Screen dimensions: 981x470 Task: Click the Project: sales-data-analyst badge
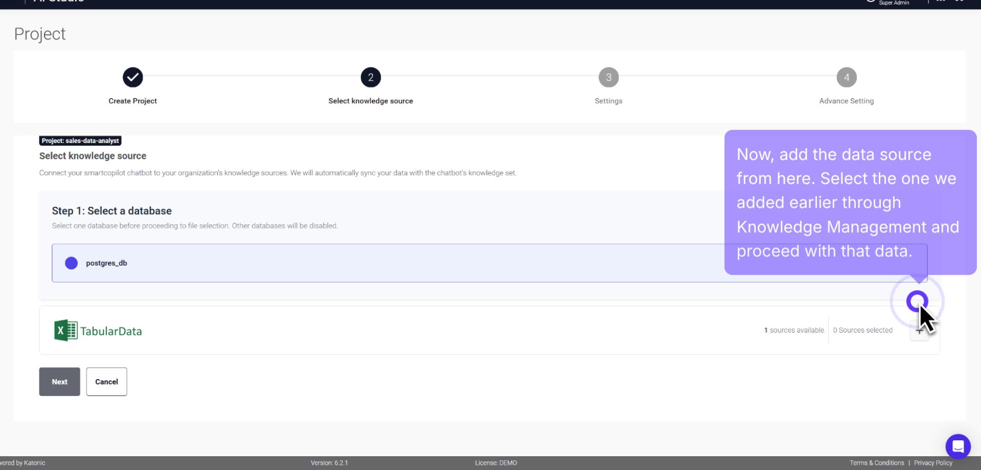80,140
